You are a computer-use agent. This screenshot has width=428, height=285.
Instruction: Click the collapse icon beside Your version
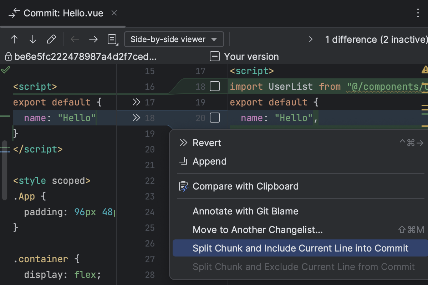point(214,56)
